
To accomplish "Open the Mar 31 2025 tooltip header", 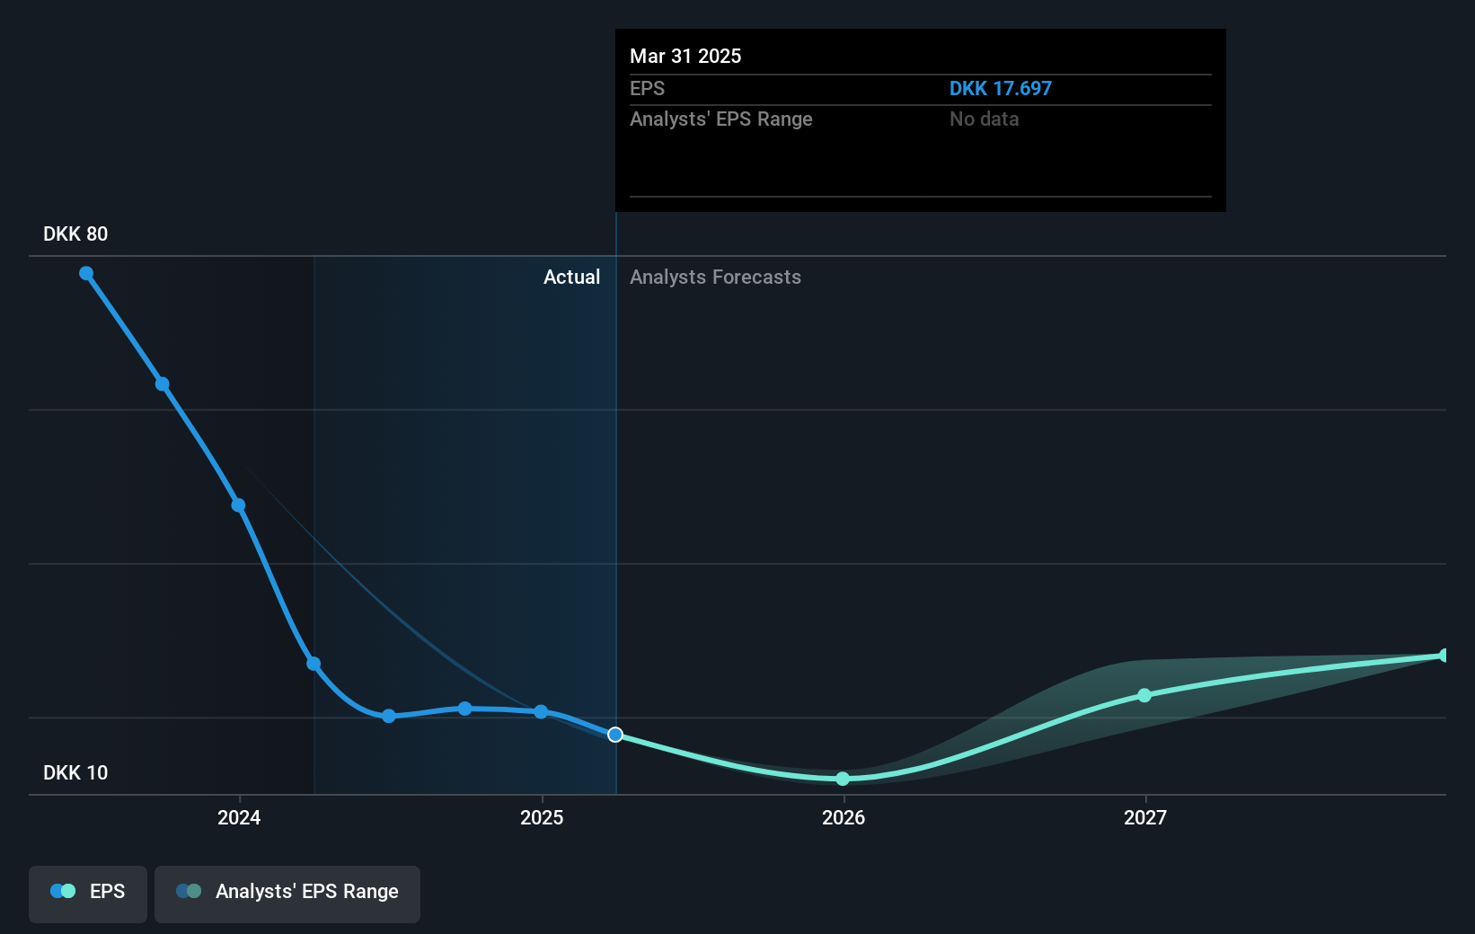I will coord(685,56).
